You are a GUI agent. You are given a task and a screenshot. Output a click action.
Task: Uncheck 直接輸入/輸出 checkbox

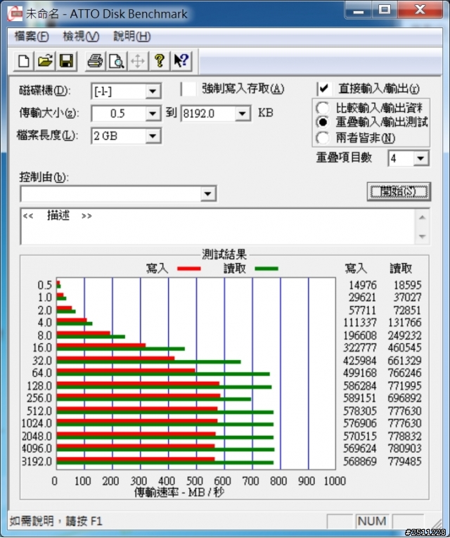click(x=324, y=89)
